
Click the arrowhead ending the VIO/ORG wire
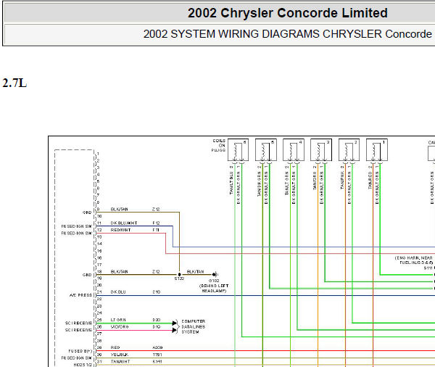[x=174, y=330]
